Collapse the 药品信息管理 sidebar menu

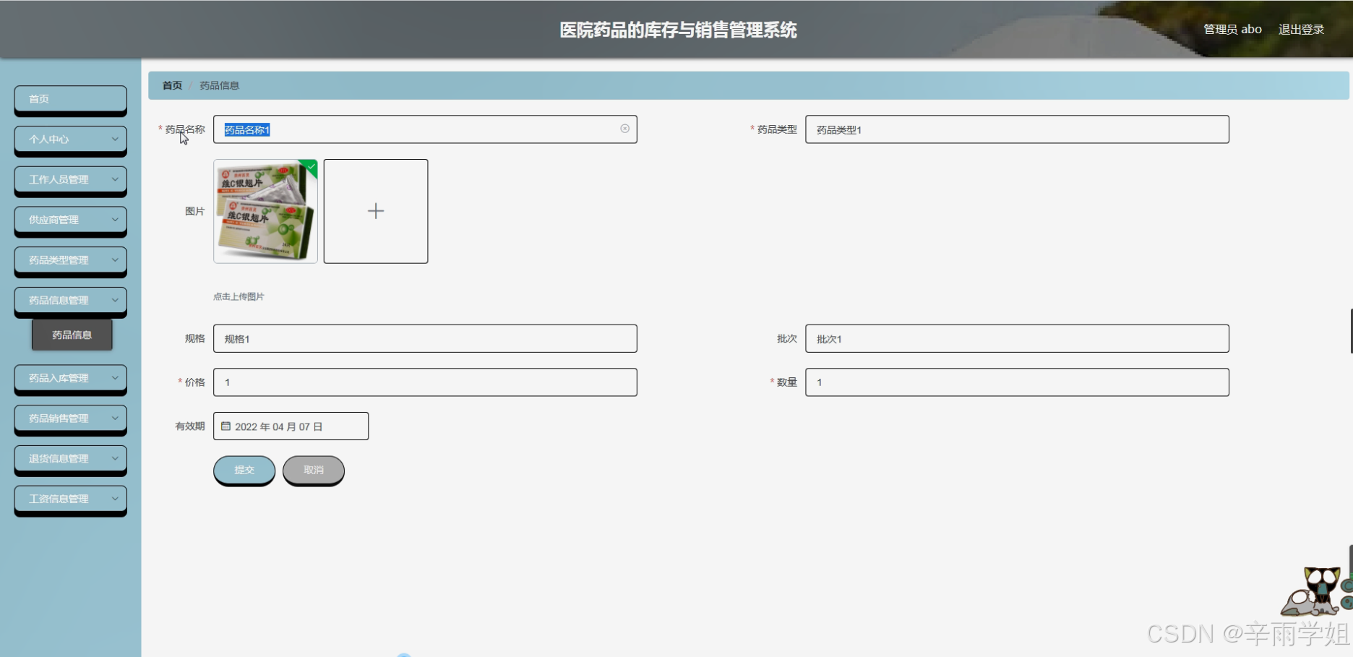(x=70, y=300)
